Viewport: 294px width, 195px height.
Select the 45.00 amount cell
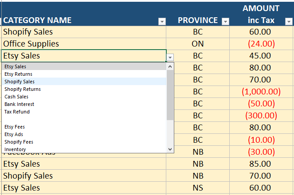pyautogui.click(x=261, y=56)
